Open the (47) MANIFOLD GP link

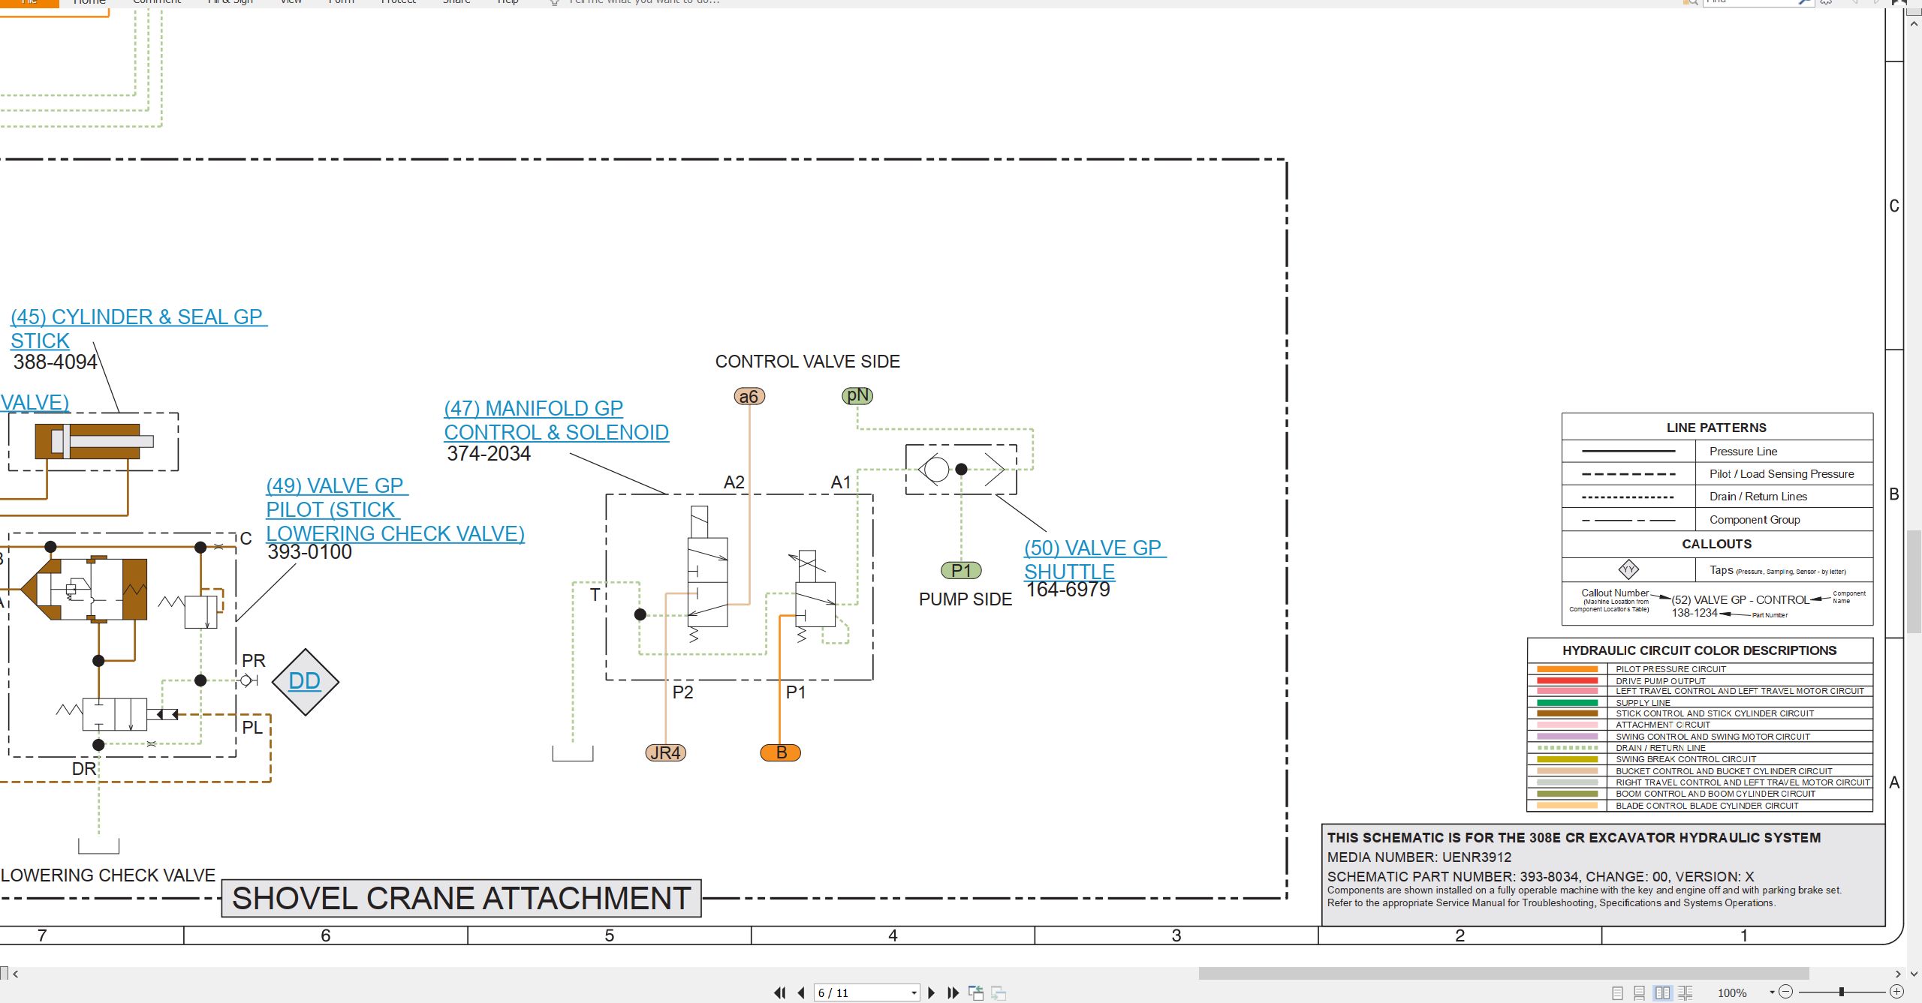pyautogui.click(x=534, y=408)
